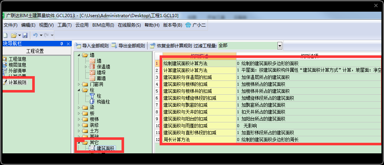Close the navigation bar panel

(68, 44)
